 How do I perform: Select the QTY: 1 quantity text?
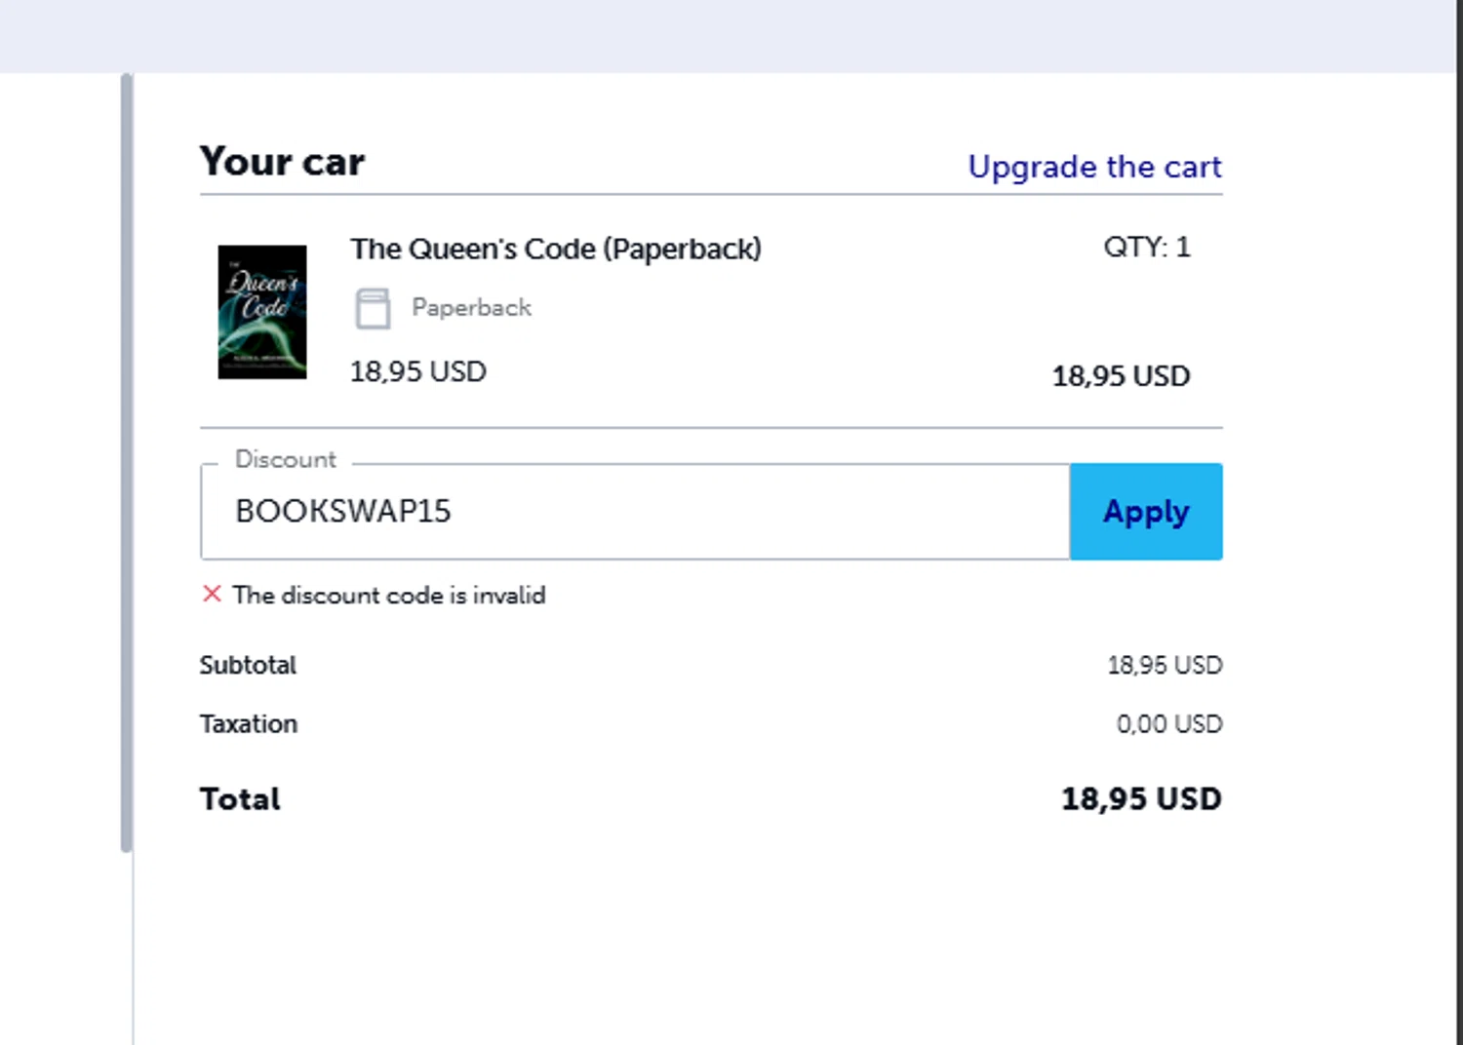click(x=1146, y=248)
